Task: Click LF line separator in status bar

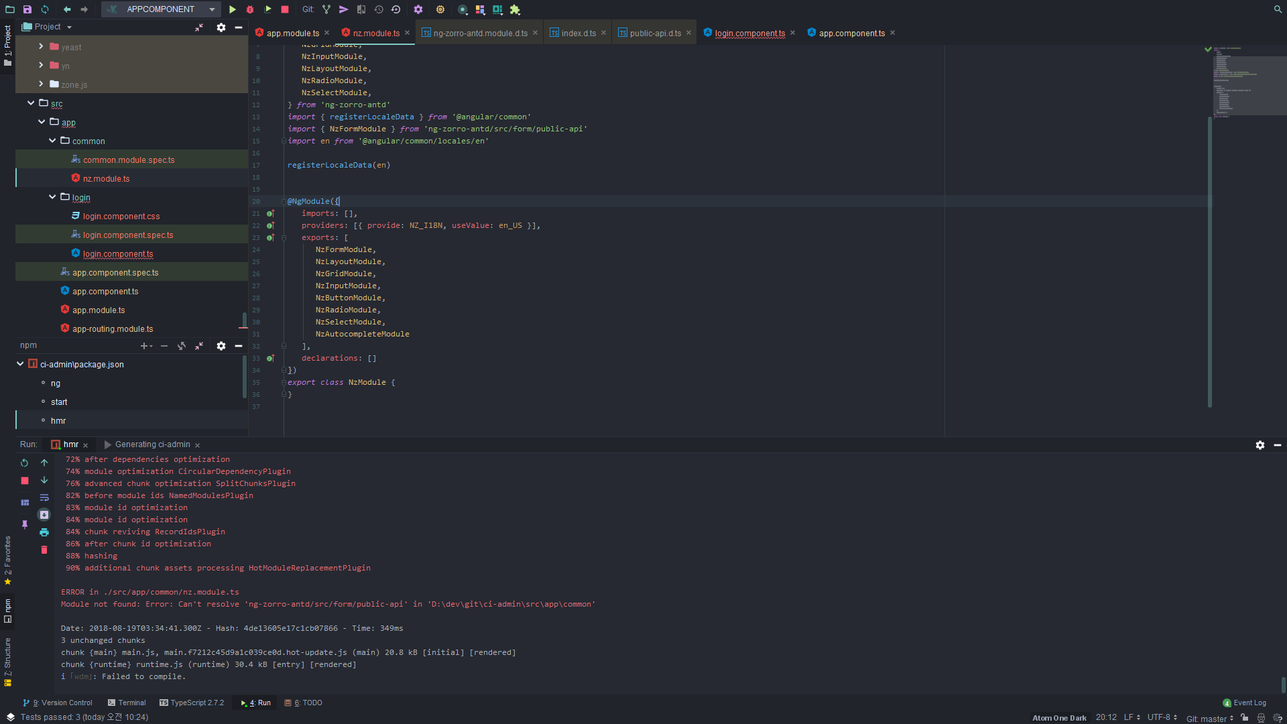Action: pyautogui.click(x=1132, y=717)
